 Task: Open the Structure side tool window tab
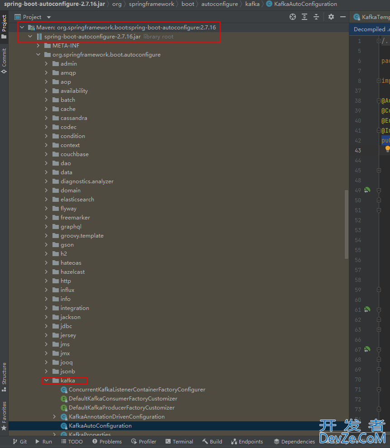(4, 377)
